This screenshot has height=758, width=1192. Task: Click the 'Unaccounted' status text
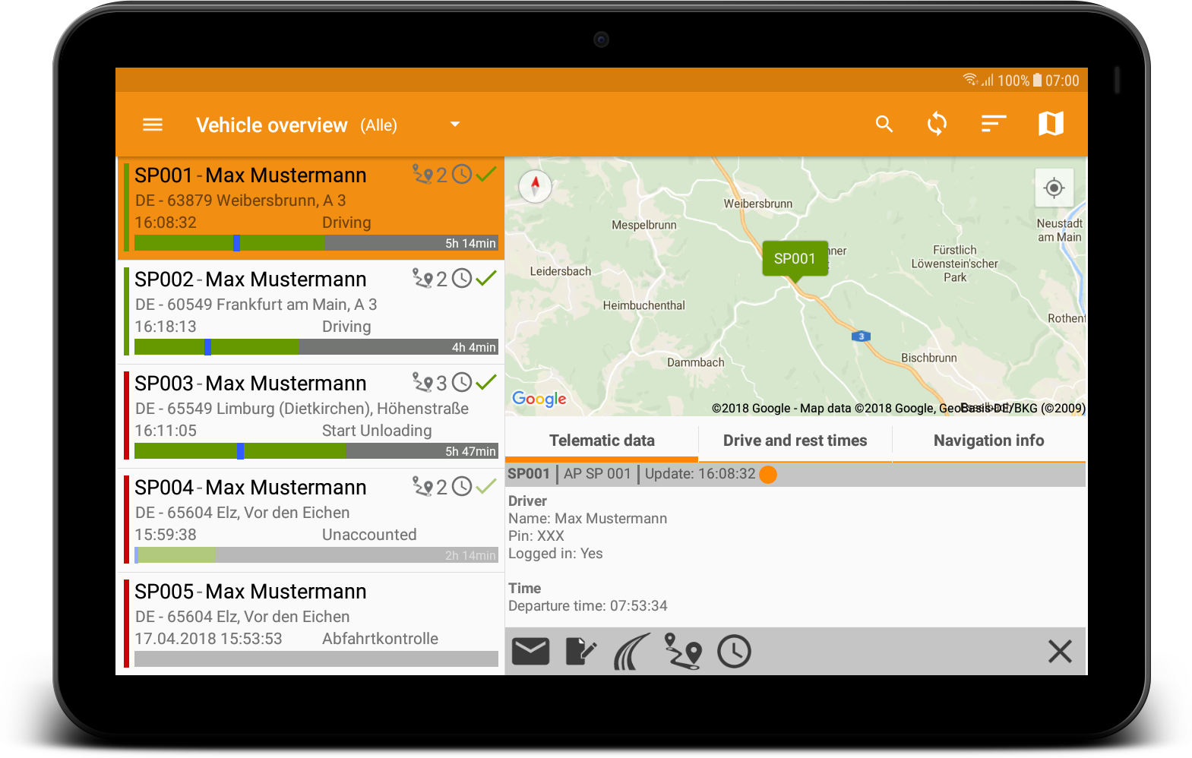coord(369,535)
